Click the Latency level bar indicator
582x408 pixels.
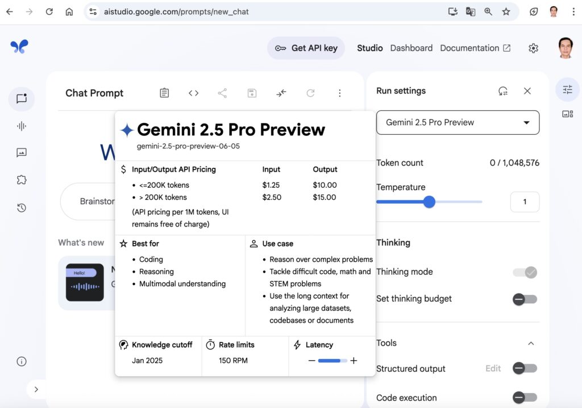click(332, 360)
